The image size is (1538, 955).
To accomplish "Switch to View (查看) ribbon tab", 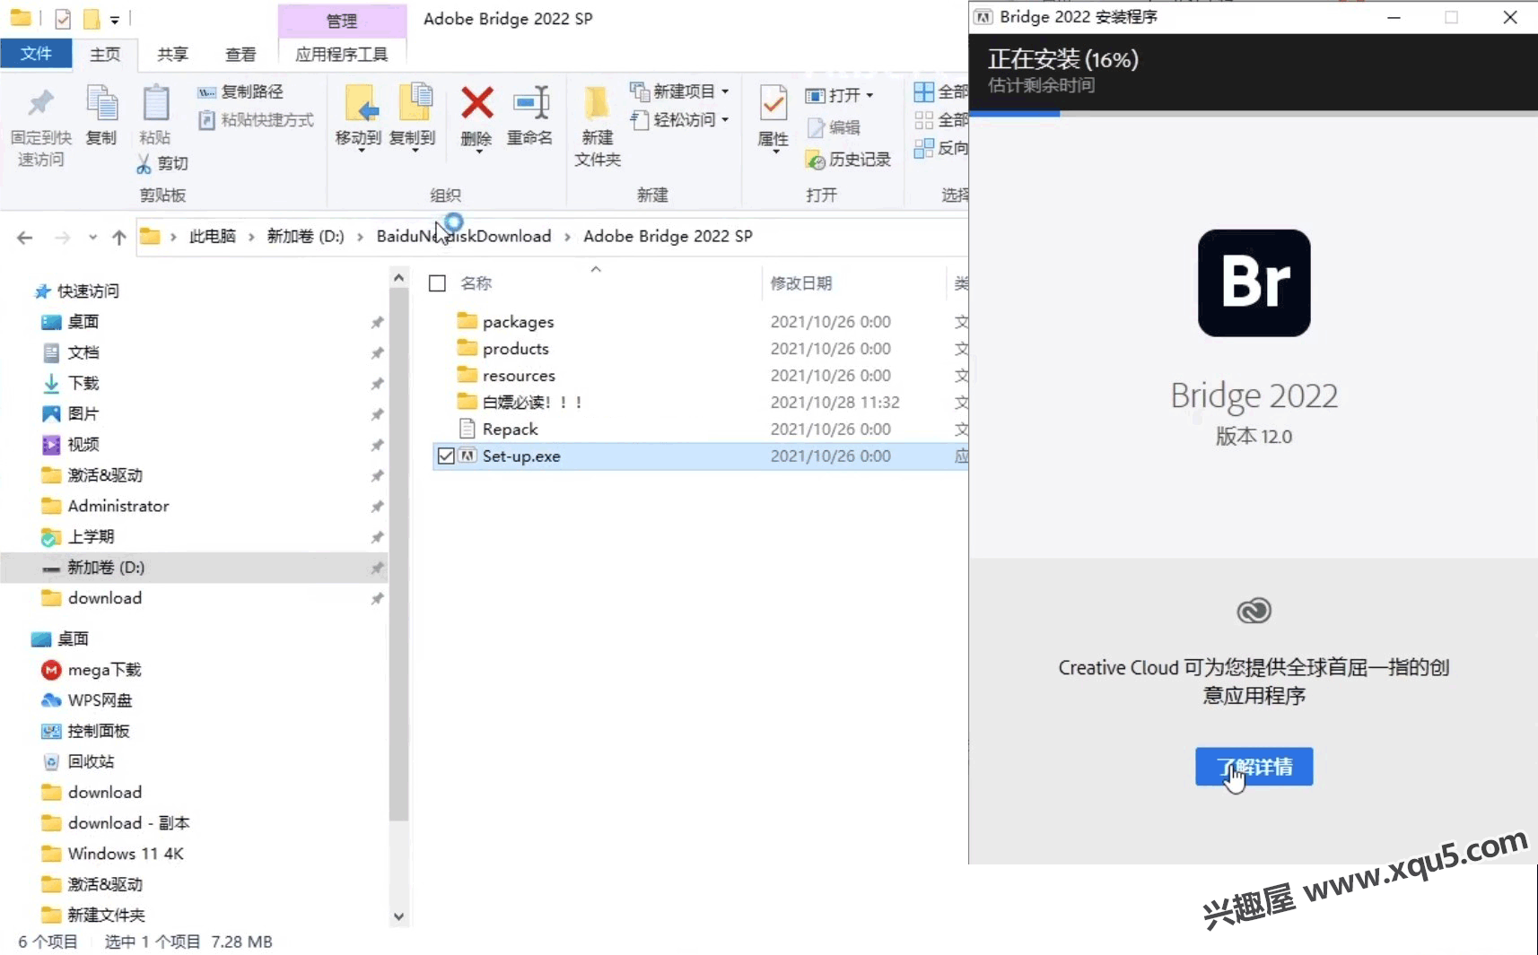I will coord(240,55).
